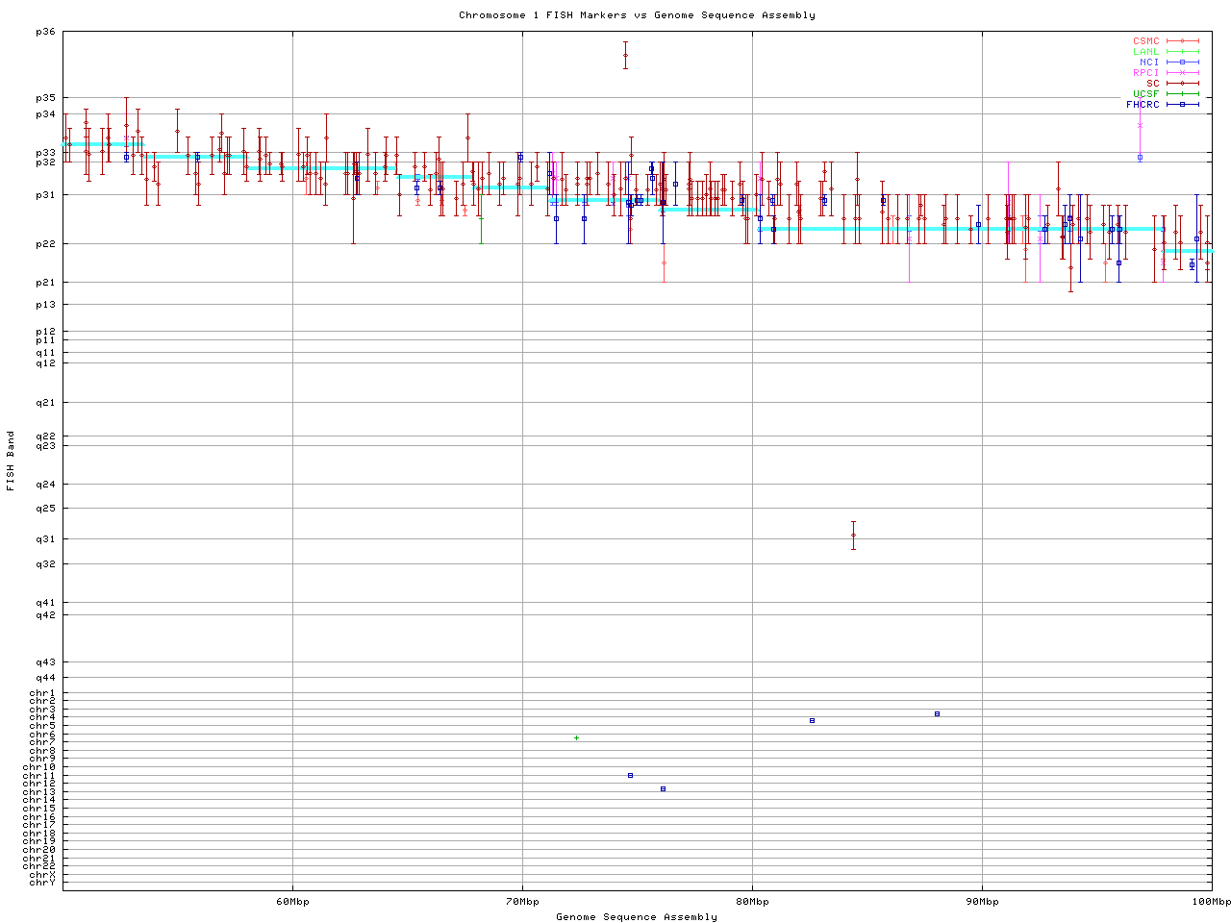The width and height of the screenshot is (1231, 923).
Task: Click the gray plus marker on chr7 row
Action: [576, 737]
